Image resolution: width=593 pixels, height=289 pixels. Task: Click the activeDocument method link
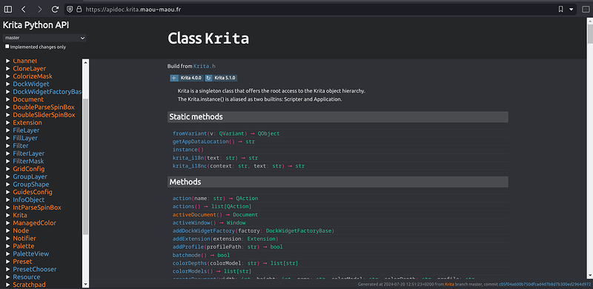tap(195, 214)
